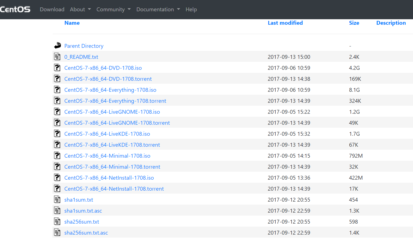Click the text icon beside sha256sum.txt.asc

pyautogui.click(x=57, y=232)
